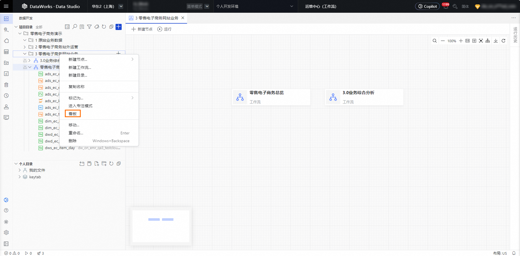Click the canvas search magnifier icon
The image size is (520, 256).
coord(435,41)
